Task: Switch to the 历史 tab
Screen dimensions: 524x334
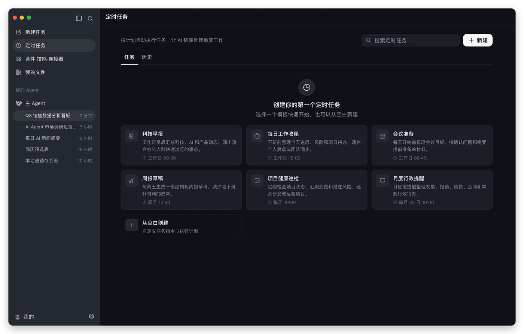Action: click(x=147, y=57)
